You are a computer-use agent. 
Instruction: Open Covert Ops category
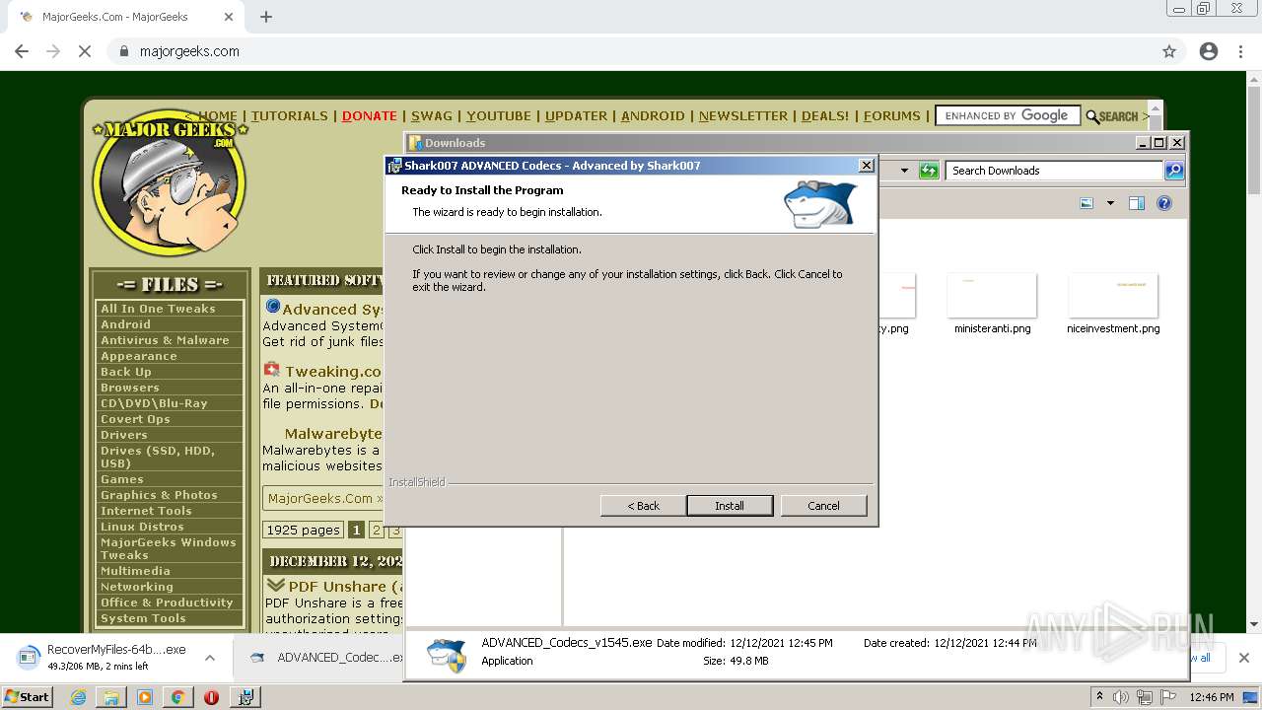[135, 419]
